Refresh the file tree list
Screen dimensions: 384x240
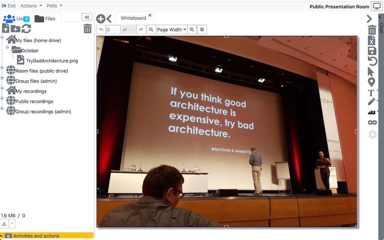[26, 28]
